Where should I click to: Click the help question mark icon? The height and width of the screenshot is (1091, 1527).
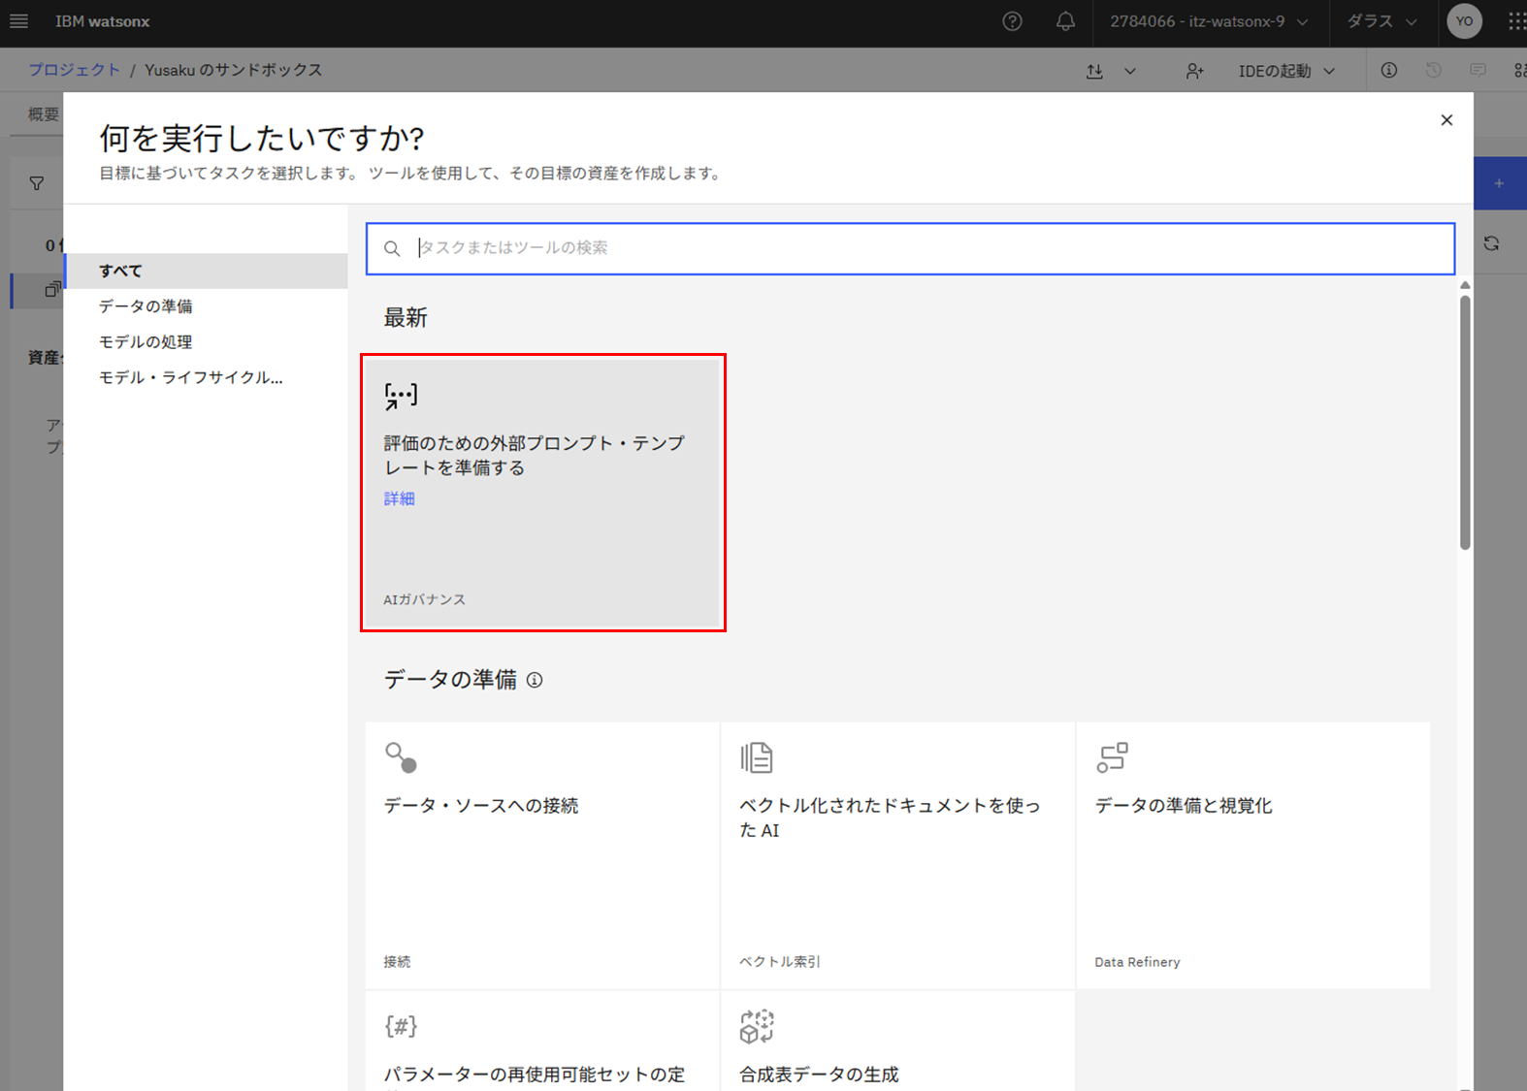coord(1012,21)
